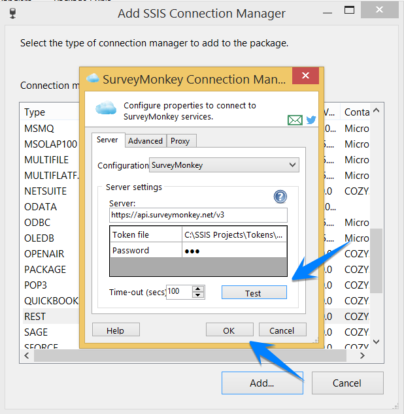
Task: Click the horizontal scroll left arrow
Action: click(x=27, y=356)
